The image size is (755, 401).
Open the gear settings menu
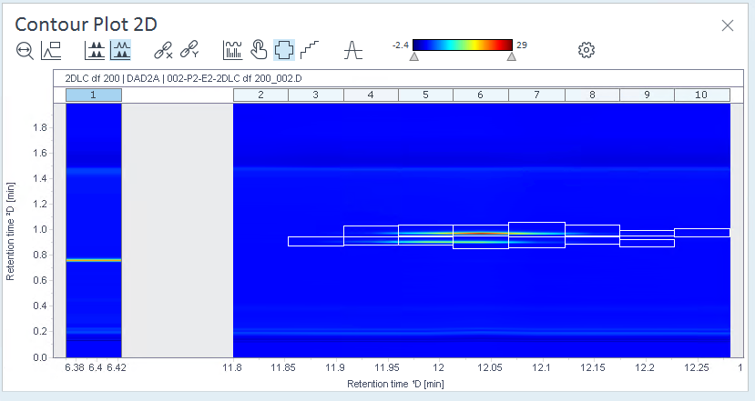point(587,49)
